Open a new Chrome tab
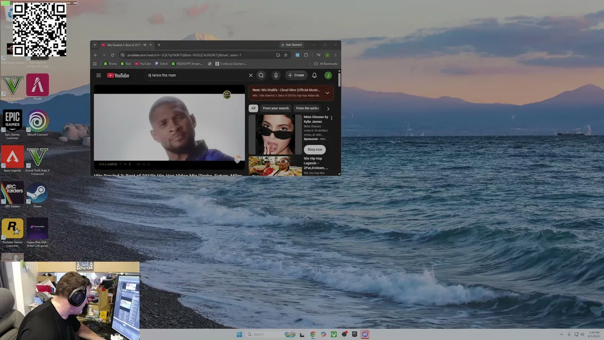The width and height of the screenshot is (604, 340). 159,45
